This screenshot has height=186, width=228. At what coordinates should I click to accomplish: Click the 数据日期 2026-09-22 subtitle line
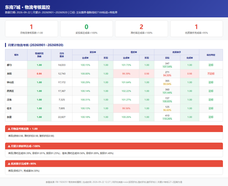click(61, 12)
